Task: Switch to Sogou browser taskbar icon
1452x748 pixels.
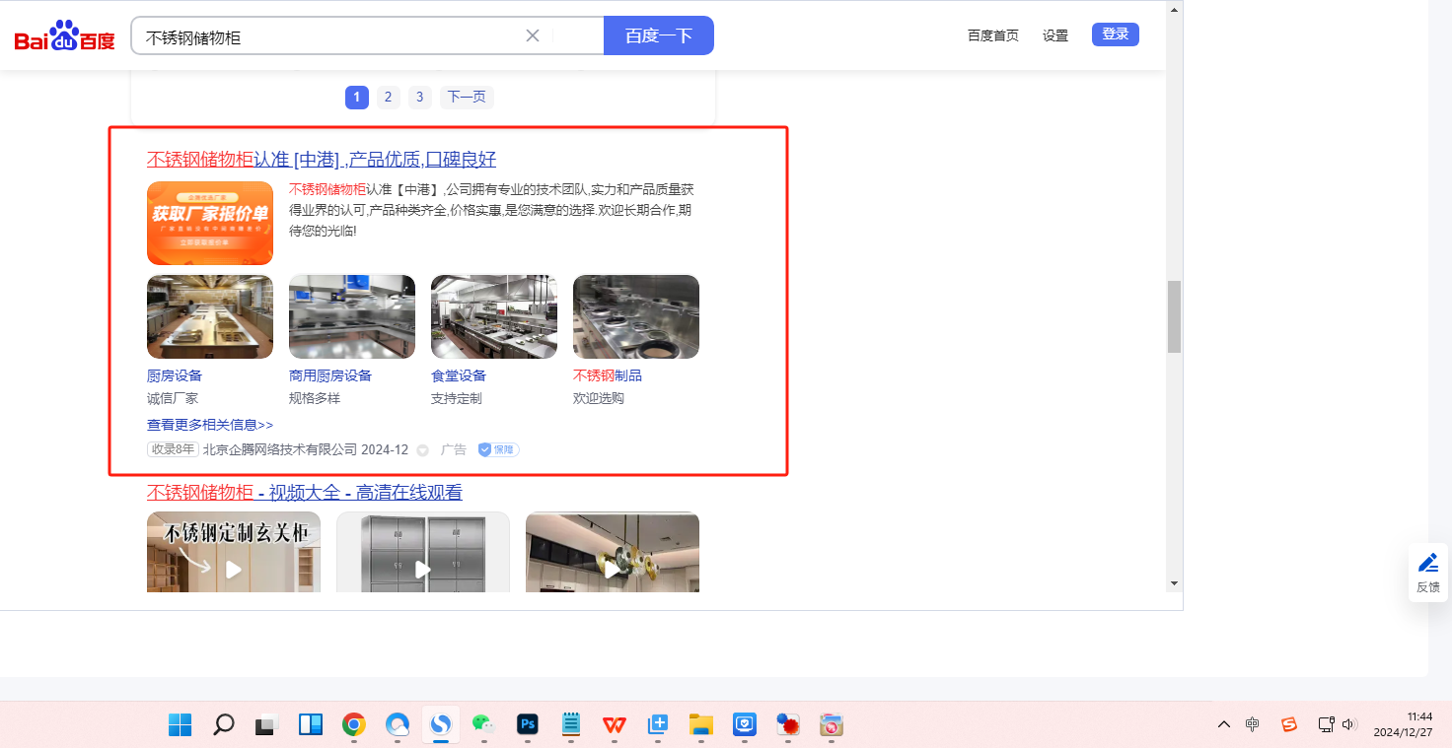Action: [441, 725]
